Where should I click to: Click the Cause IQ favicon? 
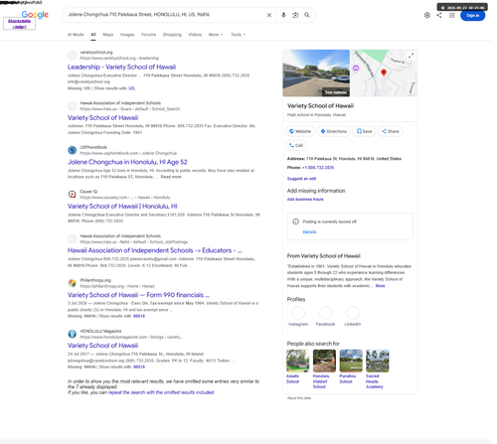coord(72,195)
